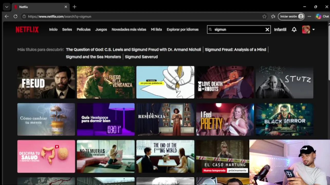
Task: Open the Series menu item
Action: pyautogui.click(x=67, y=30)
